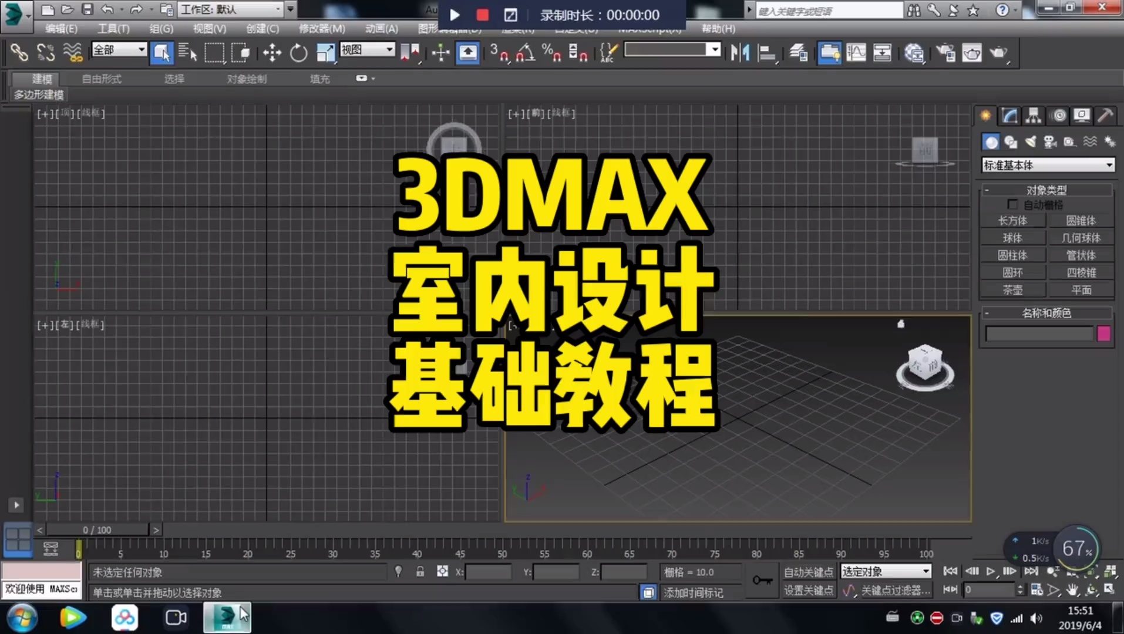Open the 视图(V) menu
1124x634 pixels.
[x=210, y=28]
